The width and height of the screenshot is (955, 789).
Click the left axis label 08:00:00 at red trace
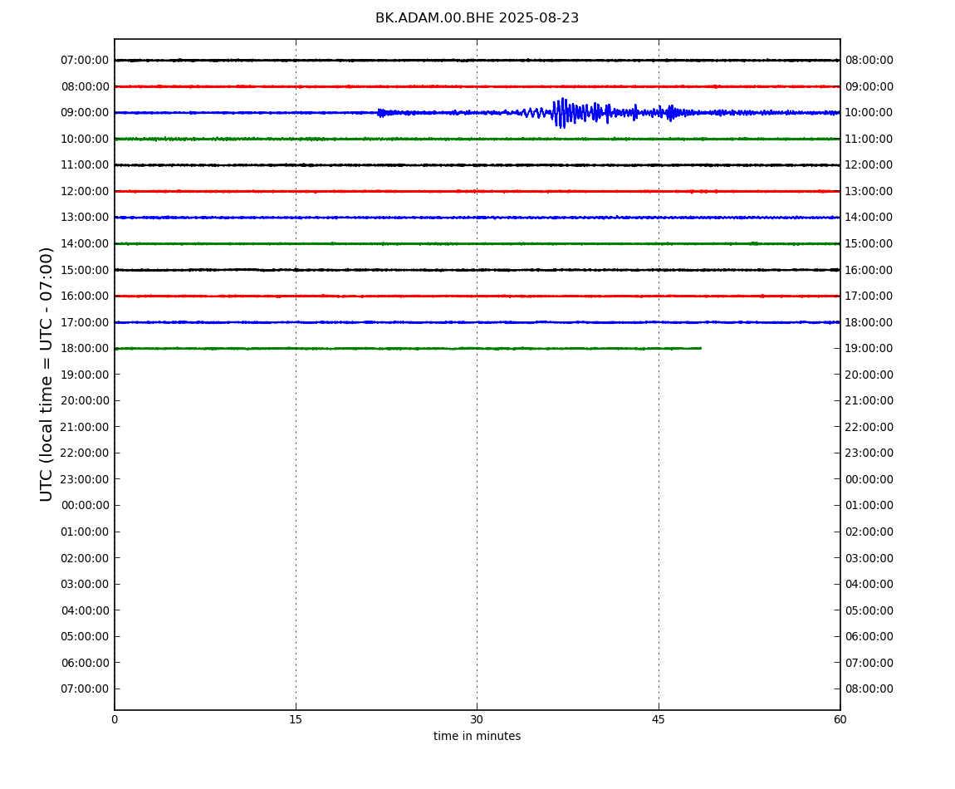(x=85, y=86)
